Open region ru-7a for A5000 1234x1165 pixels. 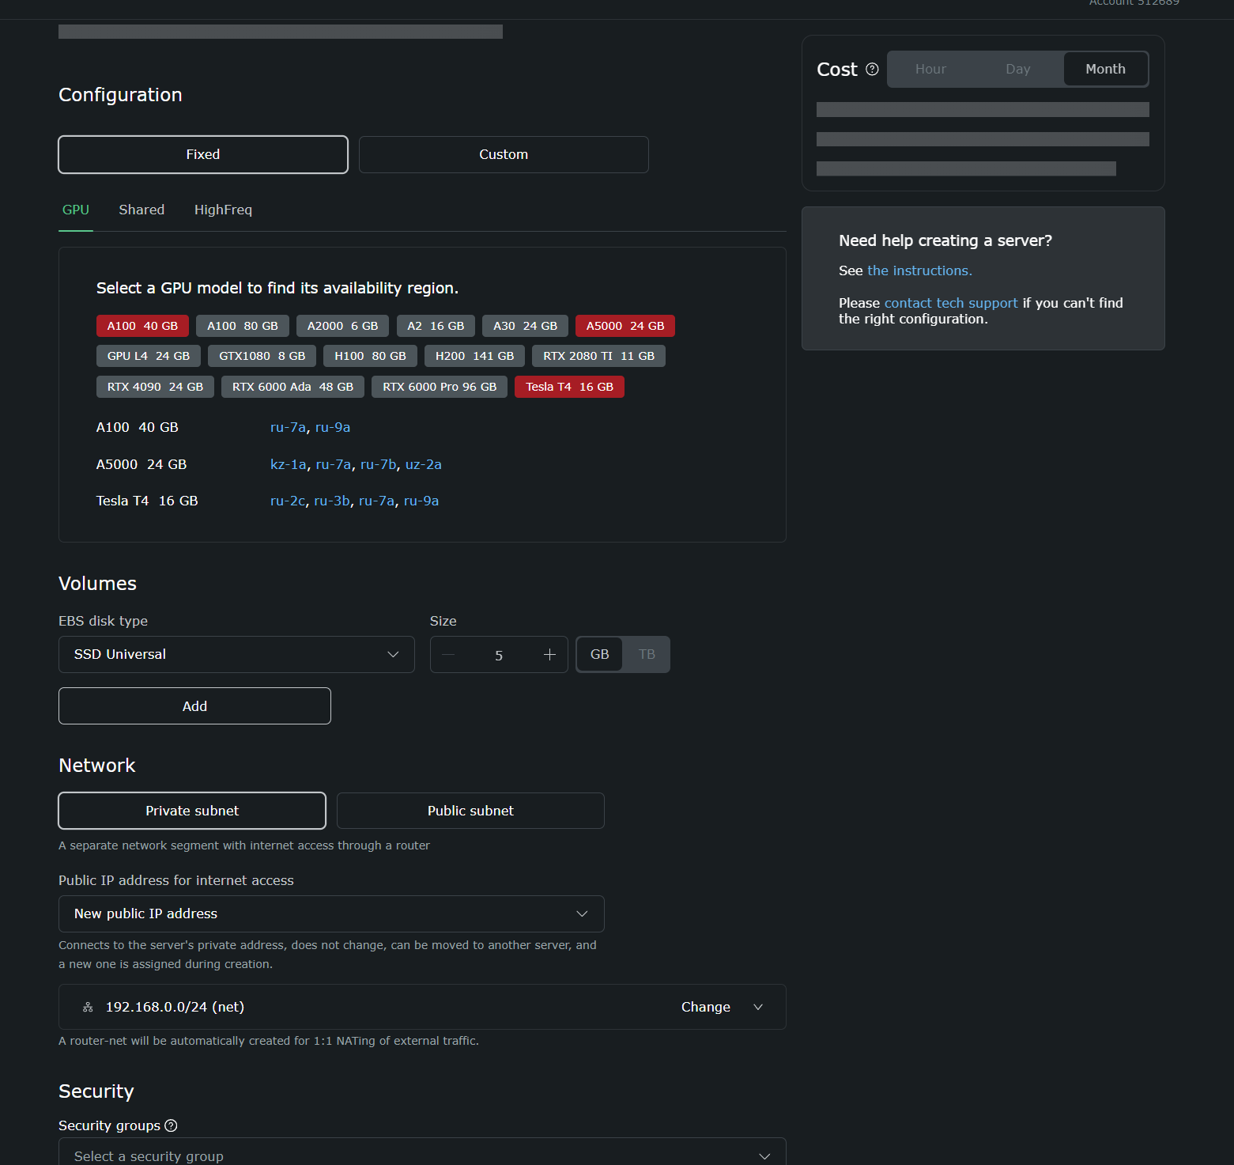click(334, 464)
